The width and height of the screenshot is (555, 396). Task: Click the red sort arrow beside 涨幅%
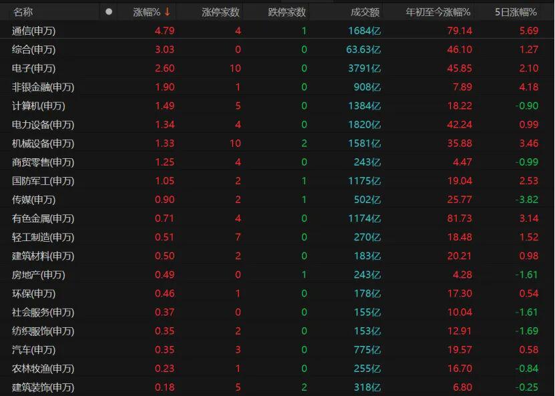pos(167,11)
